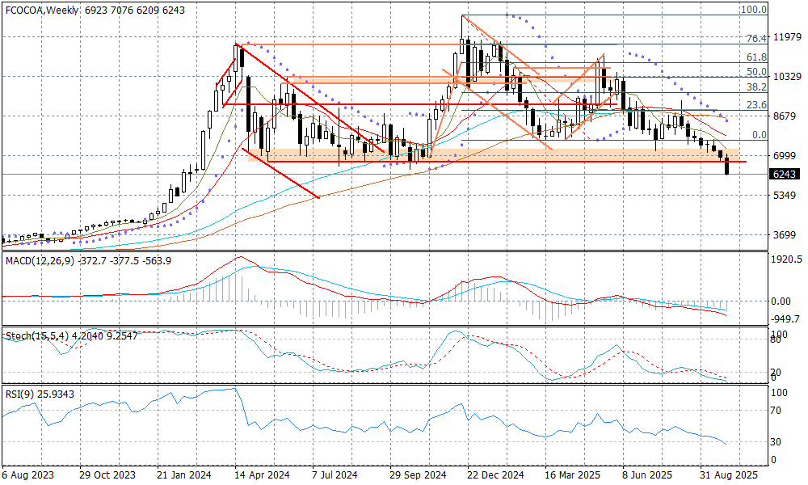The width and height of the screenshot is (808, 485).
Task: Click the 6 Aug 2023 date label
Action: tap(29, 476)
